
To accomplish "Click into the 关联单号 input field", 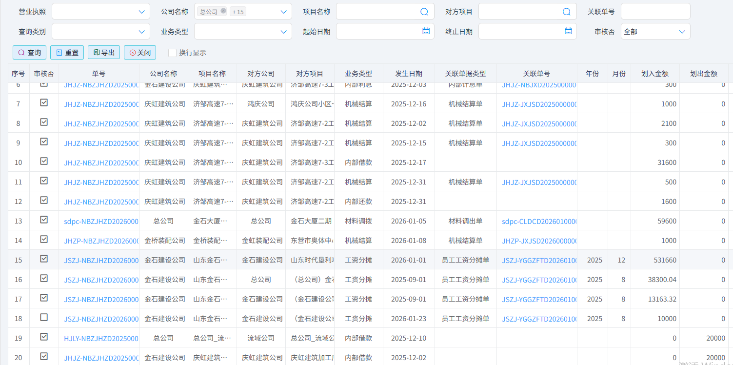I will pyautogui.click(x=655, y=12).
